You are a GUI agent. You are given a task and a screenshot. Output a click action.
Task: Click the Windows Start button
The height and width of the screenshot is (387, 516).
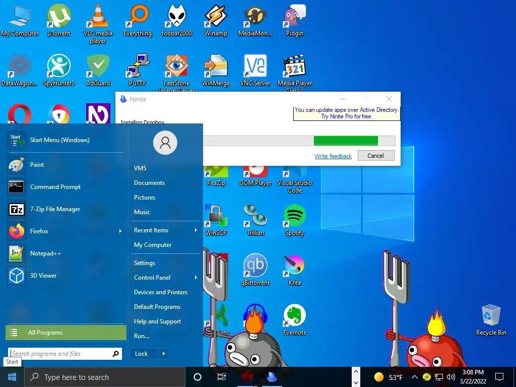point(12,377)
